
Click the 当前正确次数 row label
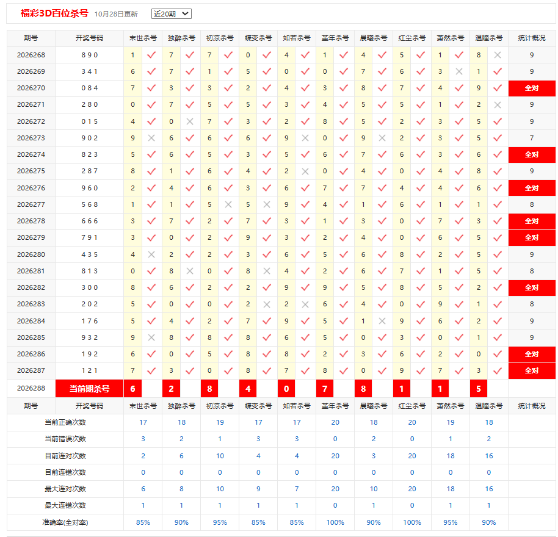point(65,422)
